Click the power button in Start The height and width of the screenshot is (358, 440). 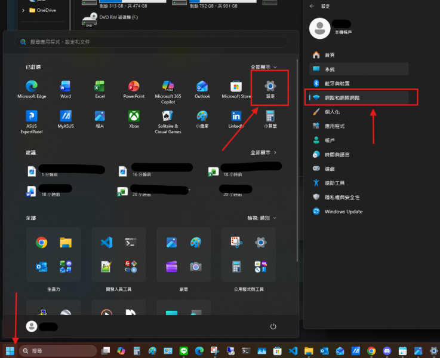[x=273, y=326]
